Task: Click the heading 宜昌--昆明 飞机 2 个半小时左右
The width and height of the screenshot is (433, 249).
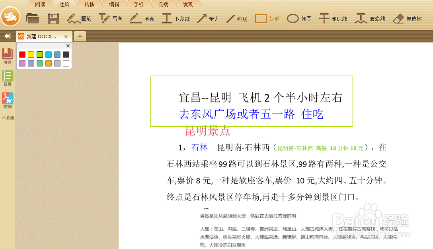Action: [x=260, y=98]
